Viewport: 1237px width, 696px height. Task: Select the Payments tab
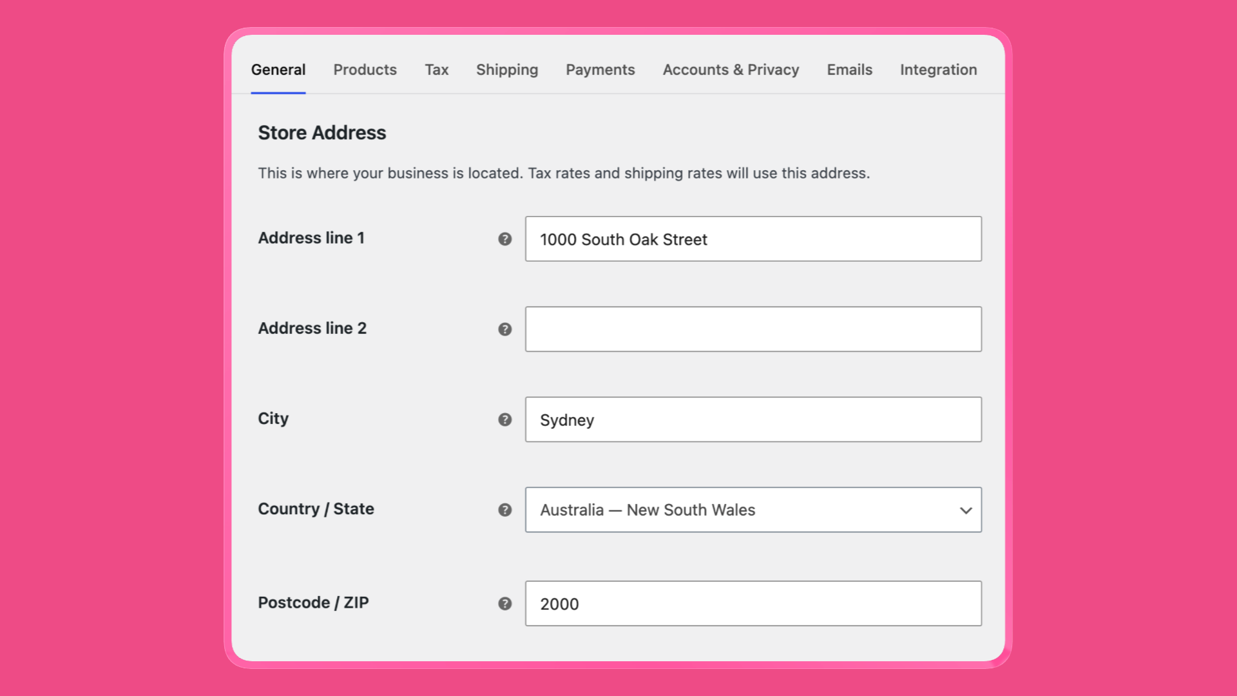[x=600, y=70]
